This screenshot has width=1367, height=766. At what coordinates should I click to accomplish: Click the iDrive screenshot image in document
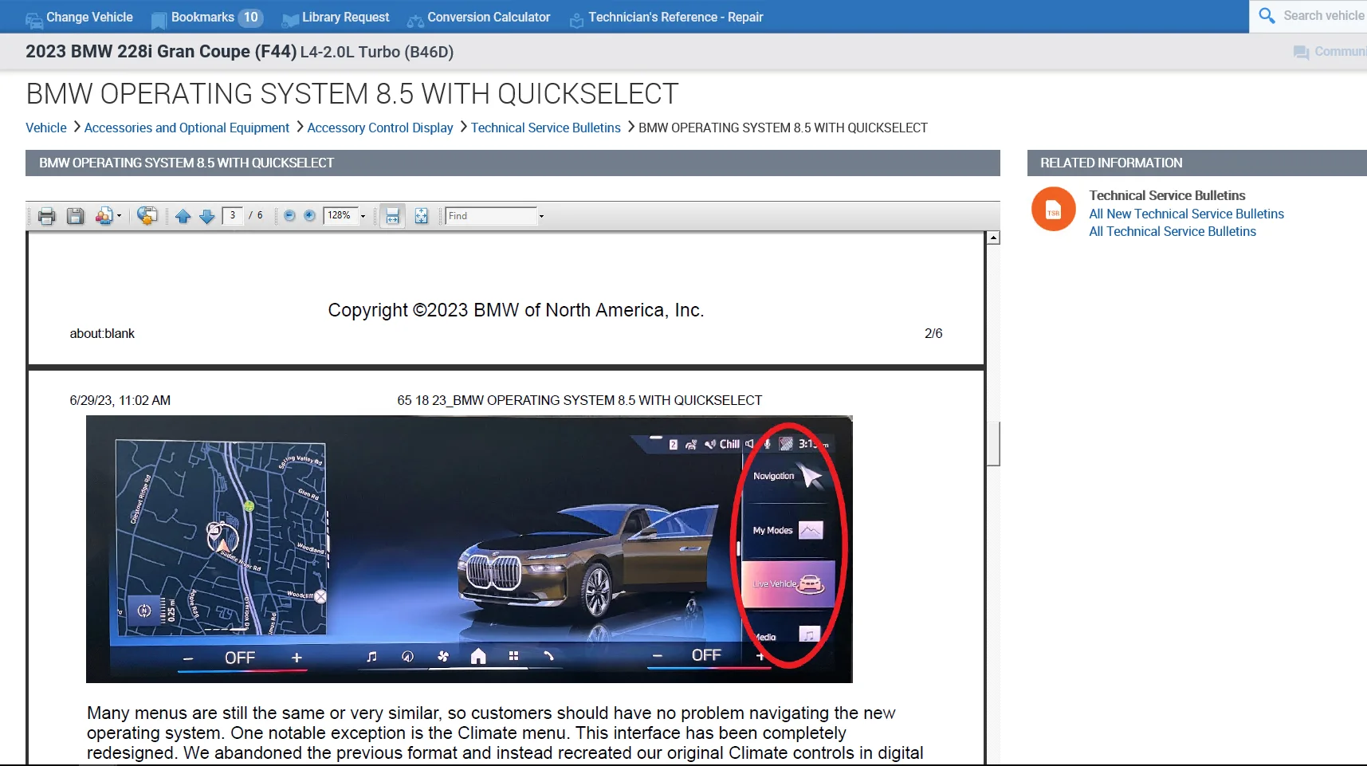click(469, 549)
